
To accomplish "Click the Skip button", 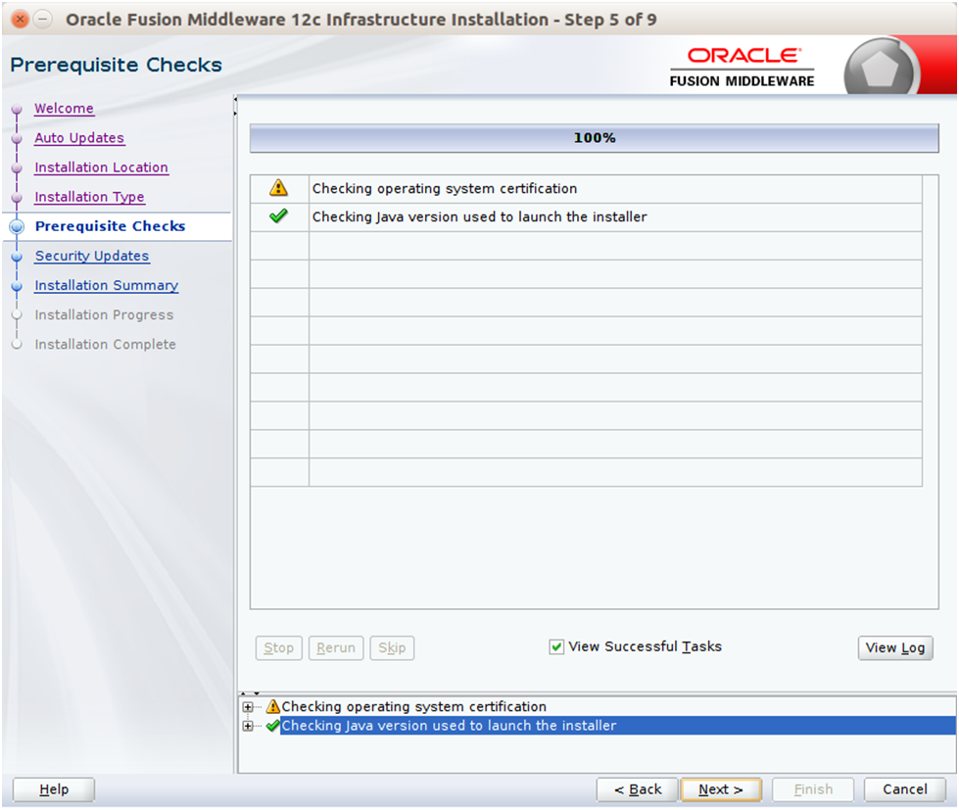I will pyautogui.click(x=392, y=648).
